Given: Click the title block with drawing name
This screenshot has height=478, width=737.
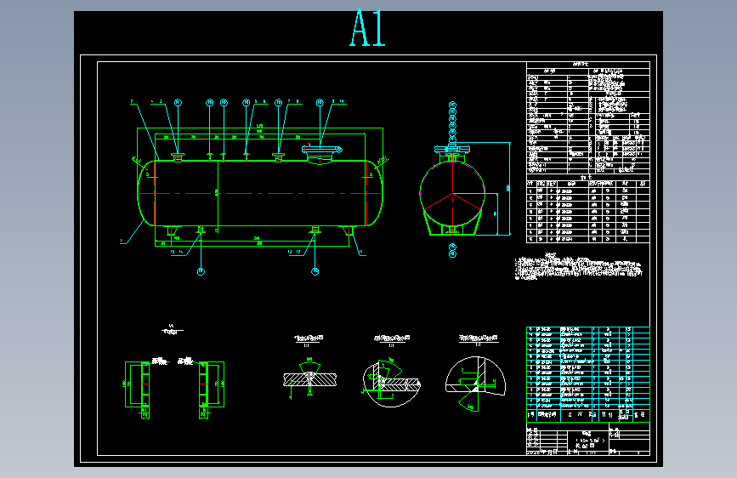Looking at the screenshot, I should (588, 439).
